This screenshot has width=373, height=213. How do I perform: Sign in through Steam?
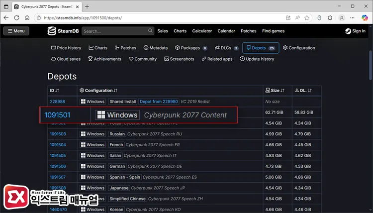click(355, 31)
